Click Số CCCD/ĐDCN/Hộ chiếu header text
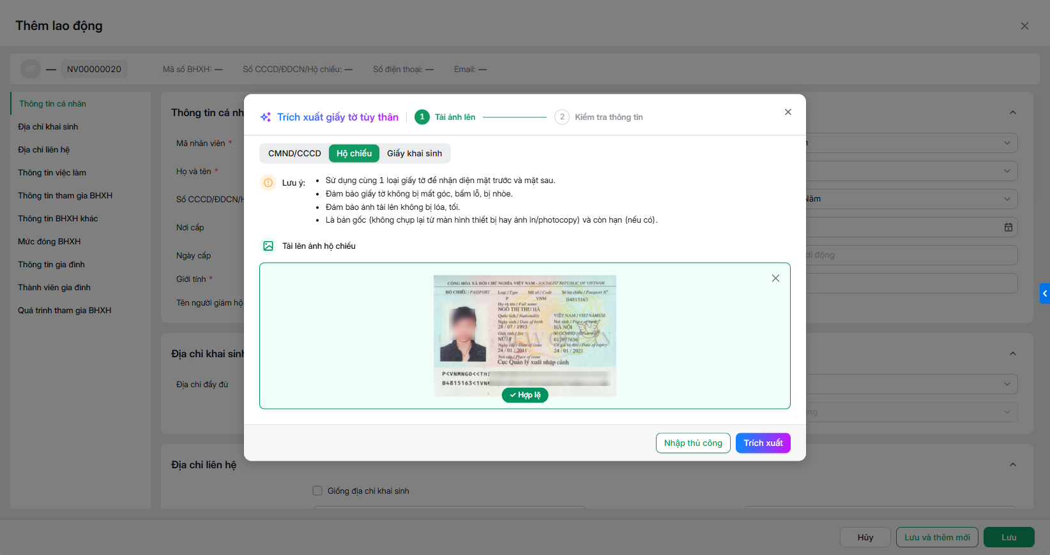Image resolution: width=1050 pixels, height=555 pixels. [298, 70]
